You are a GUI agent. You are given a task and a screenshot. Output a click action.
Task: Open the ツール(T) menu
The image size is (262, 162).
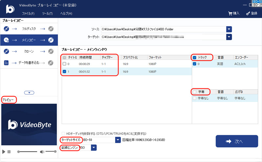coord(47,13)
